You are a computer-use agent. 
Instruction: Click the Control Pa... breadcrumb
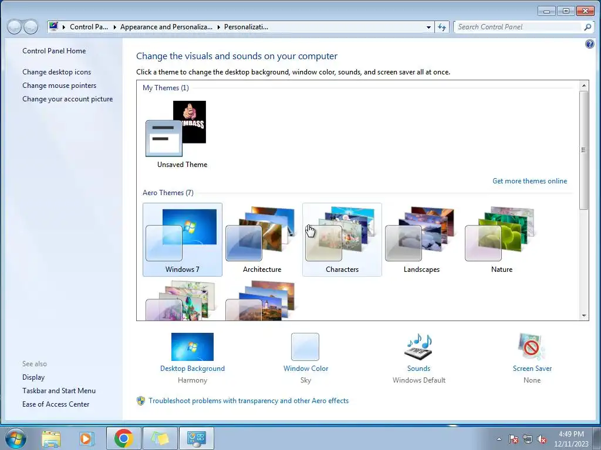[x=89, y=27]
